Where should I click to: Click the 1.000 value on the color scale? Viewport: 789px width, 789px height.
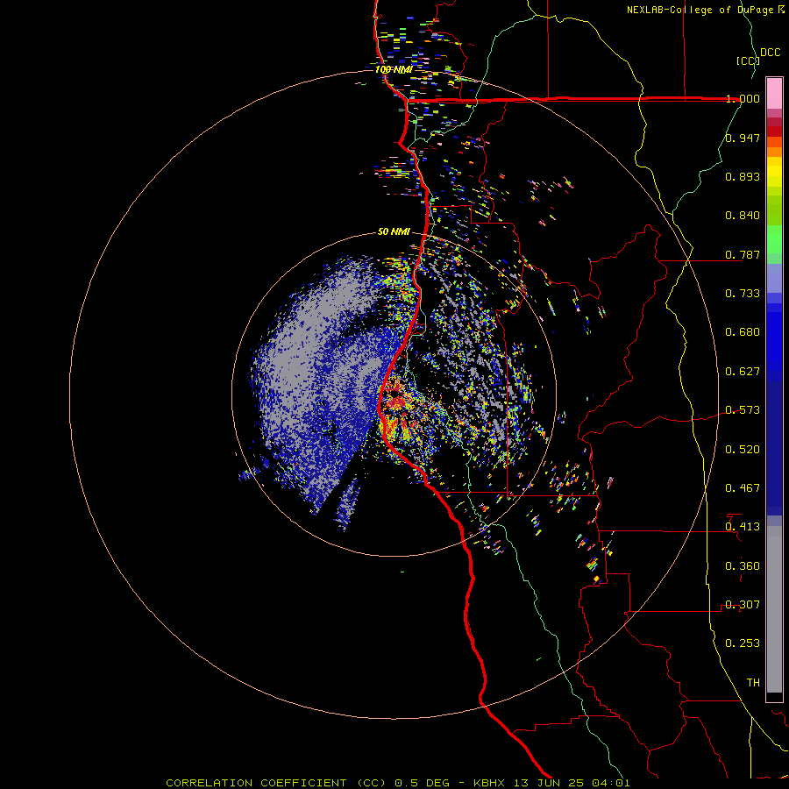(x=743, y=98)
